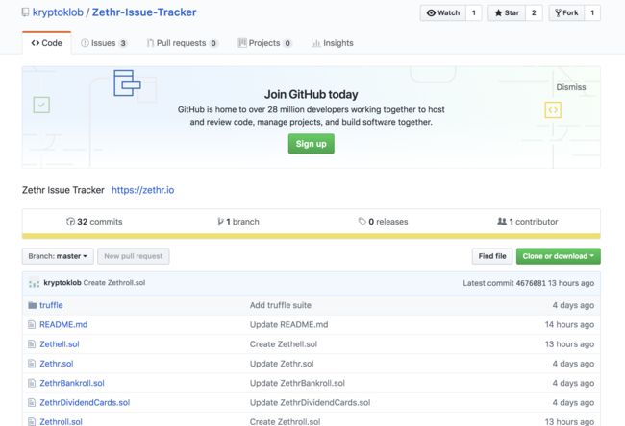Click the eye icon in the Watch button
Viewport: 625px width, 426px height.
[431, 12]
